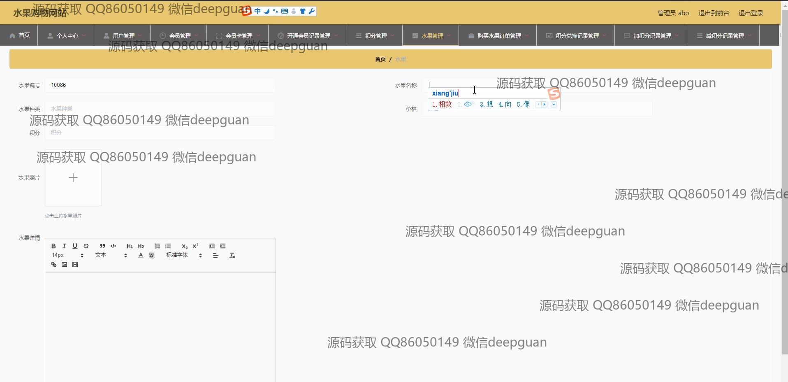788x382 pixels.
Task: Insert a blockquote in the editor
Action: 102,246
